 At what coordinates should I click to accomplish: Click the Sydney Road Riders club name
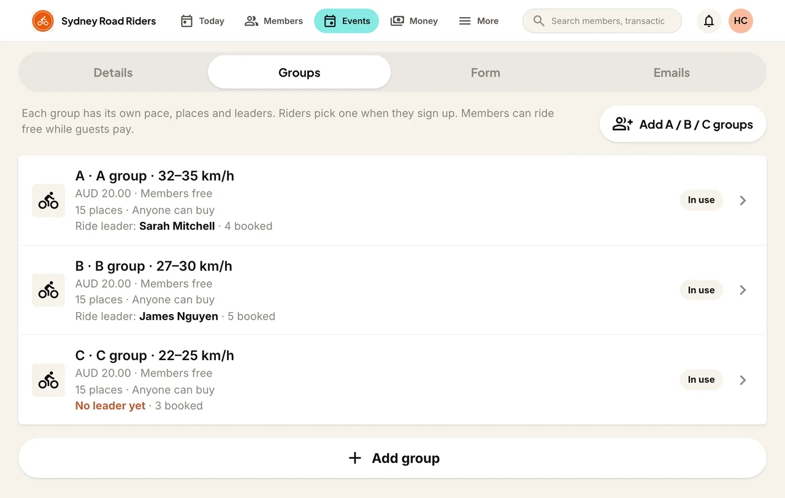pos(109,21)
